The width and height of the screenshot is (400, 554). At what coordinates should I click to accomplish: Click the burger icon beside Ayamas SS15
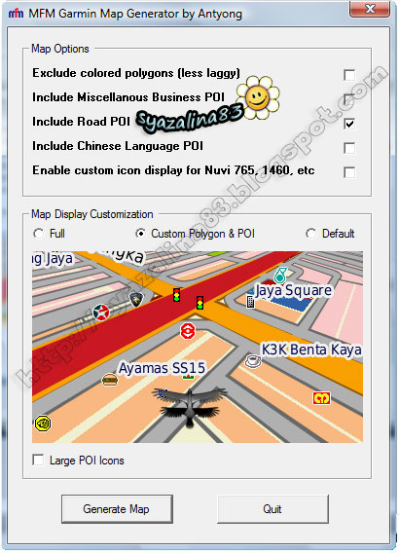[109, 380]
